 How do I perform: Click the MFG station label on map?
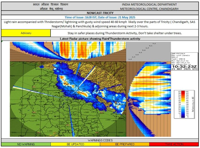coord(94,112)
